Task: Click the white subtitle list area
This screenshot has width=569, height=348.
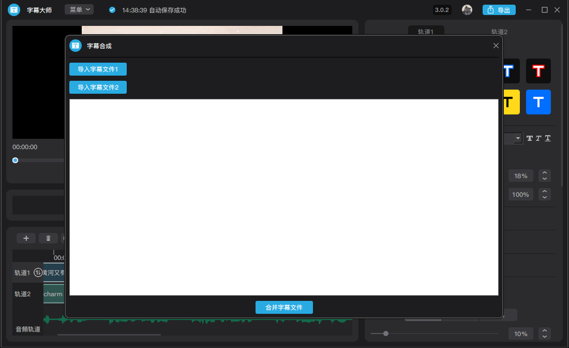Action: [x=284, y=197]
